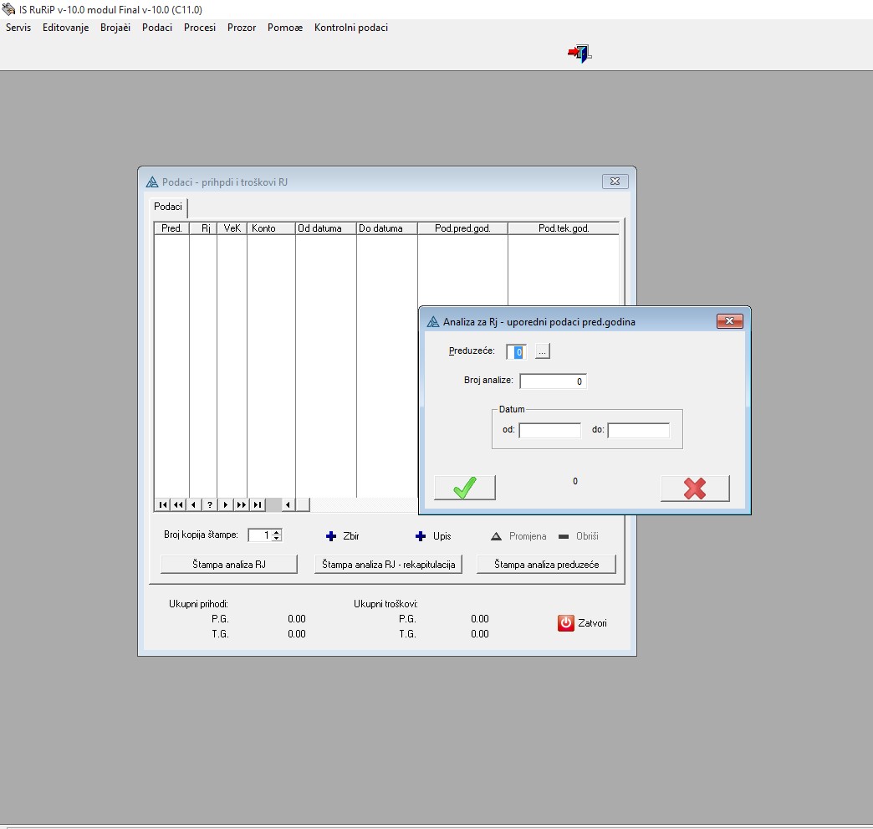Go to next record arrow
This screenshot has width=873, height=829.
pos(226,504)
